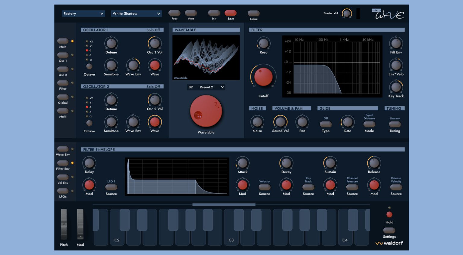Image resolution: width=463 pixels, height=255 pixels.
Task: Click the Key Track knob
Action: [x=396, y=87]
